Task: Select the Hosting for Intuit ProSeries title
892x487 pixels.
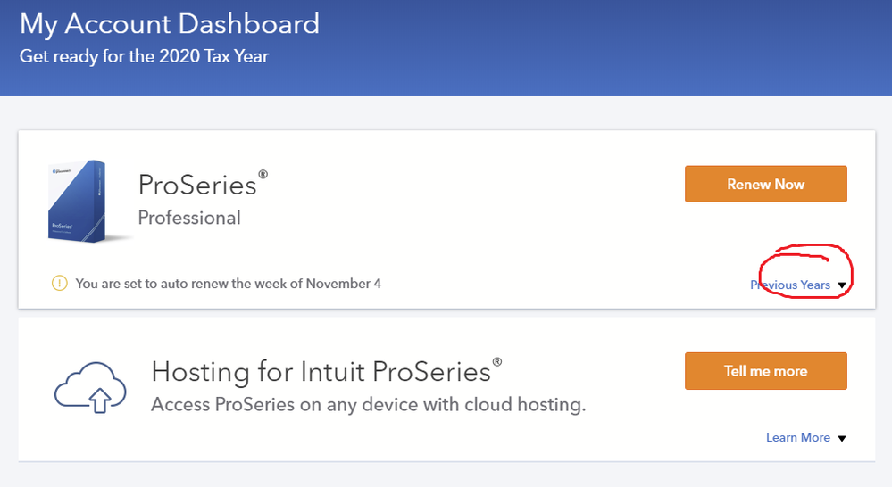Action: tap(321, 371)
